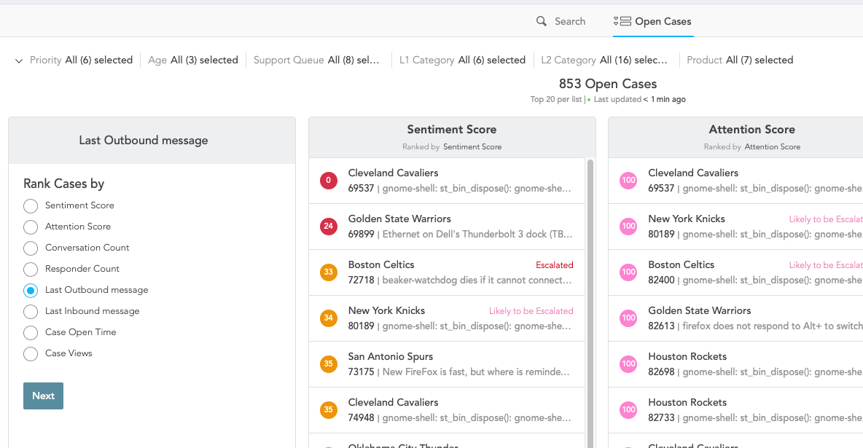Click the pink 100 badge for case 69537
This screenshot has width=863, height=448.
click(x=628, y=181)
